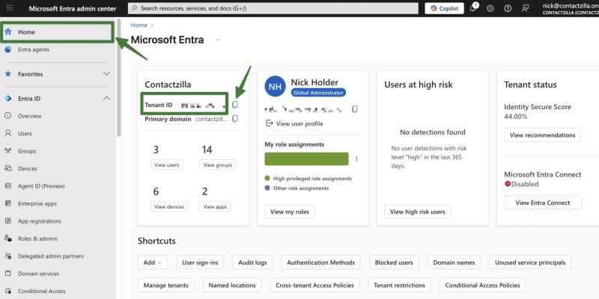This screenshot has height=299, width=599.
Task: Click the Copilot button
Action: [444, 8]
